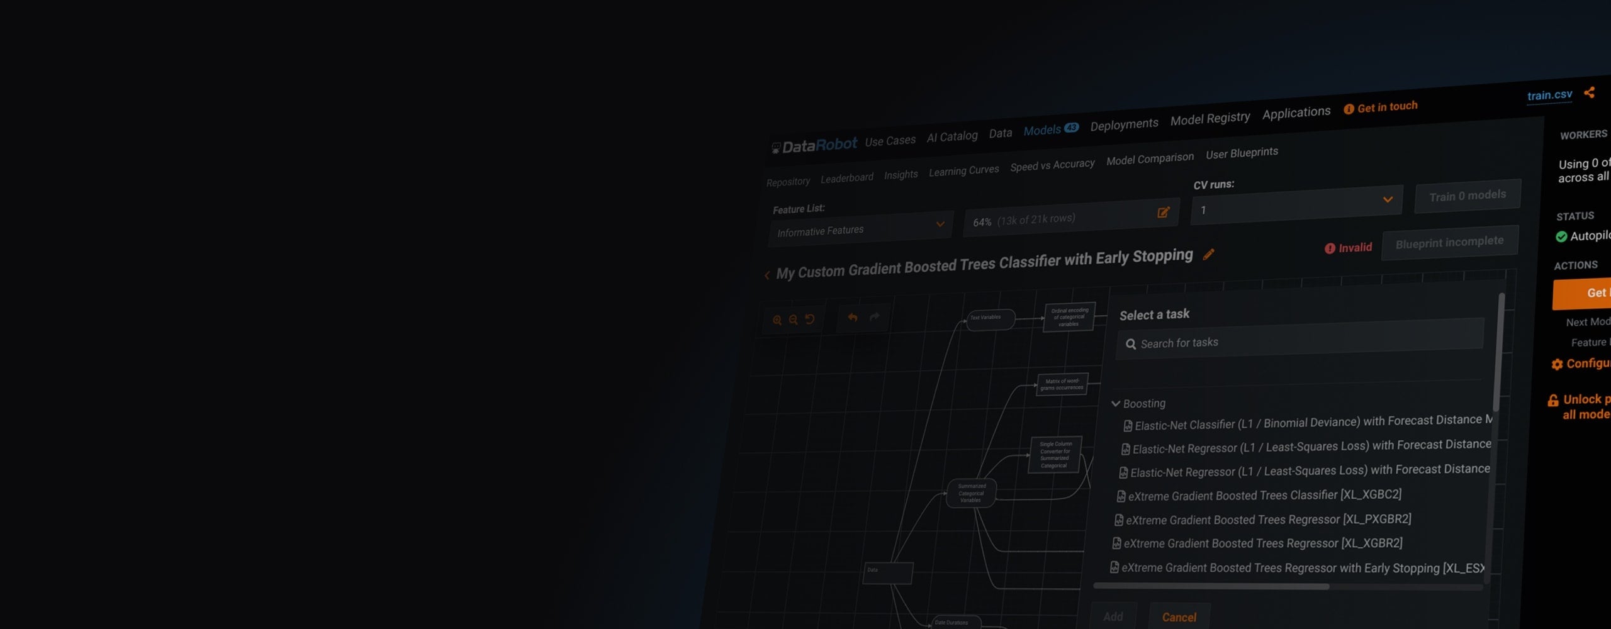This screenshot has height=629, width=1611.
Task: Click the search magnifier icon in the task search
Action: (1131, 344)
